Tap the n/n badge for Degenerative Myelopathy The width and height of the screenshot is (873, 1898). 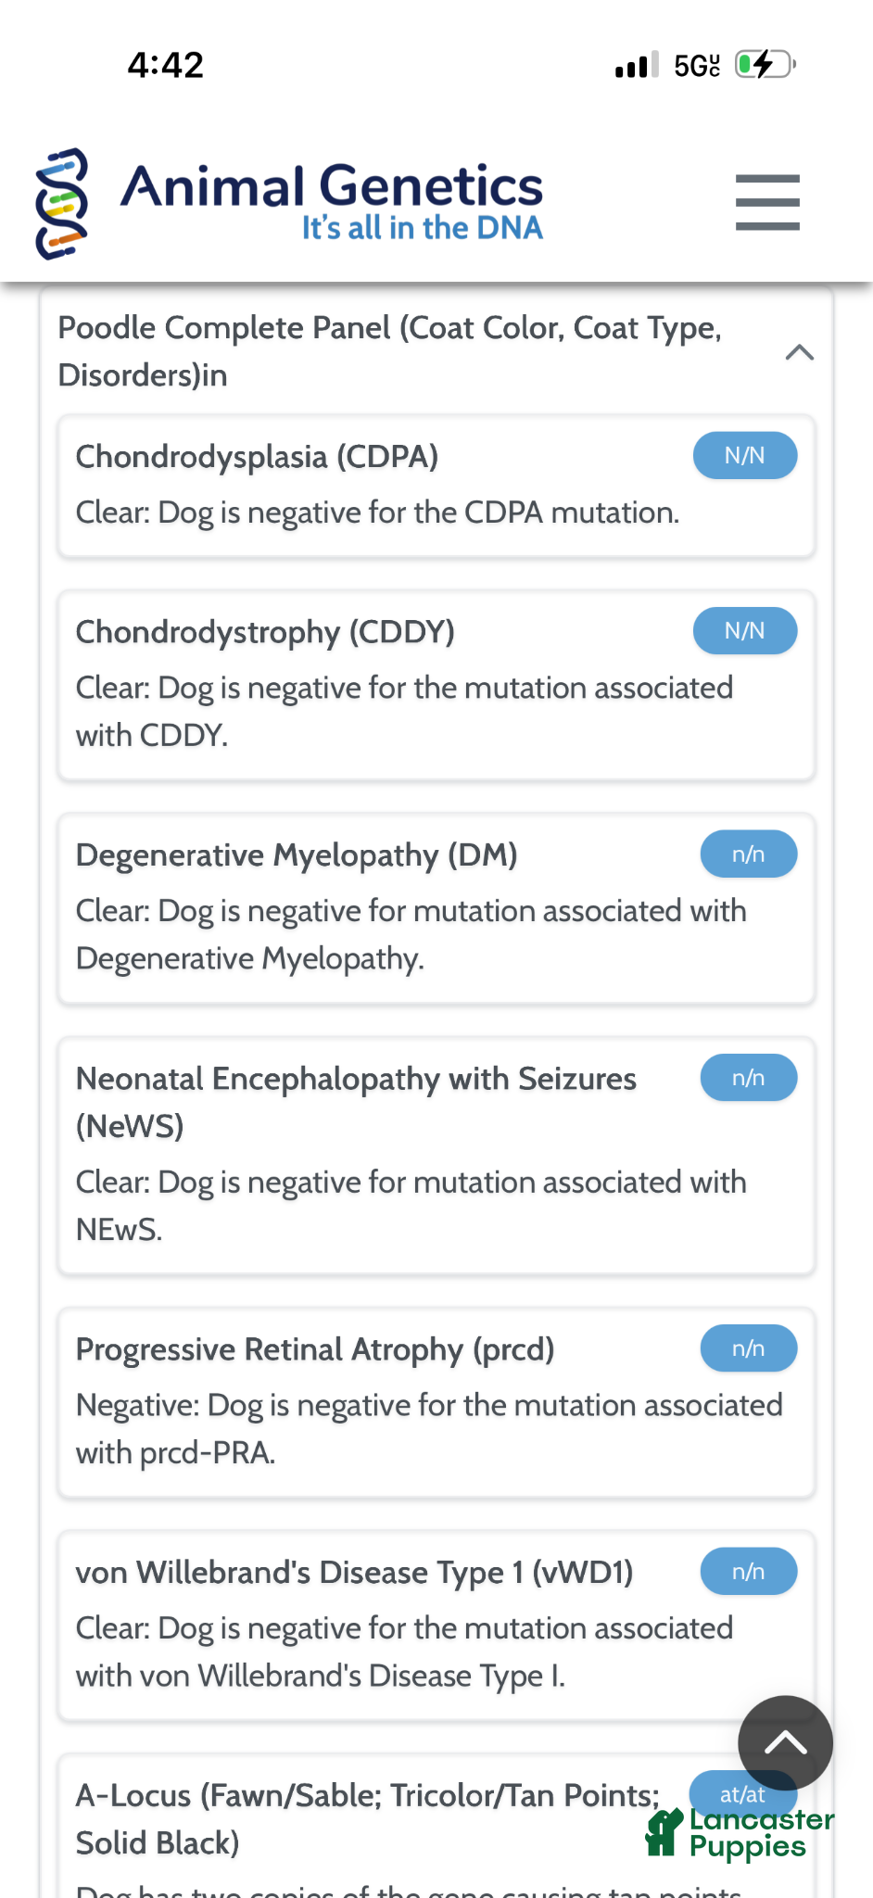(749, 854)
